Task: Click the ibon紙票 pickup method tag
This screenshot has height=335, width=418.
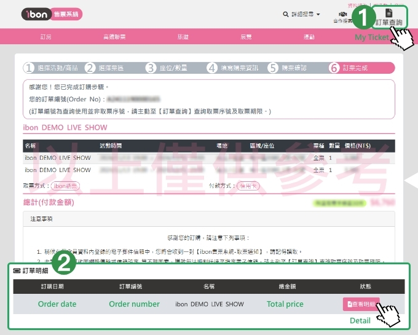Action: point(66,186)
